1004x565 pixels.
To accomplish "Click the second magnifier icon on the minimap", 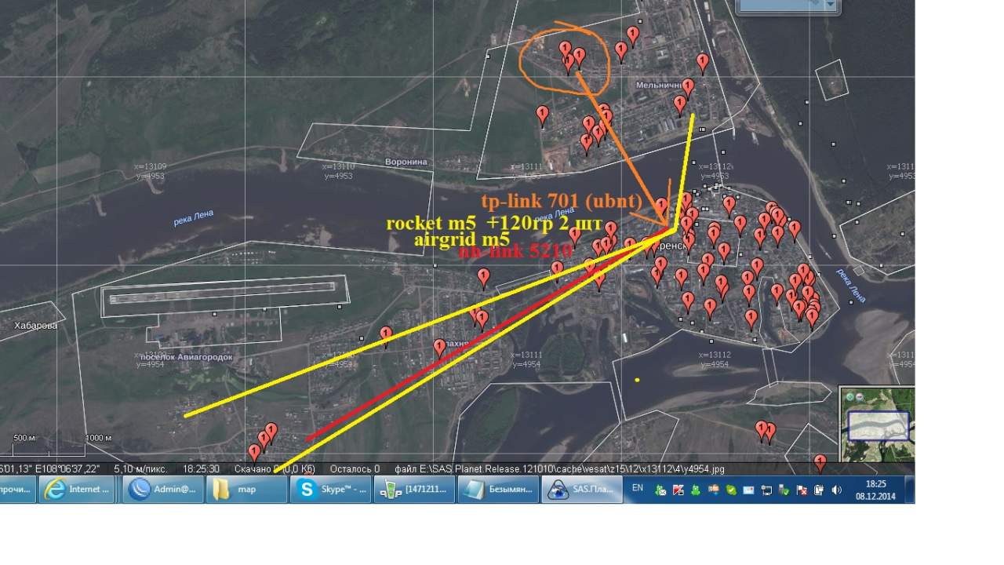I will pyautogui.click(x=860, y=397).
